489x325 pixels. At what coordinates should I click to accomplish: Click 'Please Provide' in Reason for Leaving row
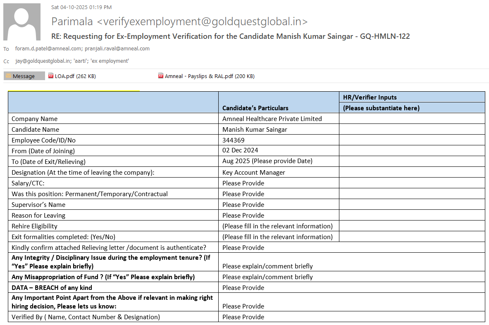pyautogui.click(x=243, y=215)
